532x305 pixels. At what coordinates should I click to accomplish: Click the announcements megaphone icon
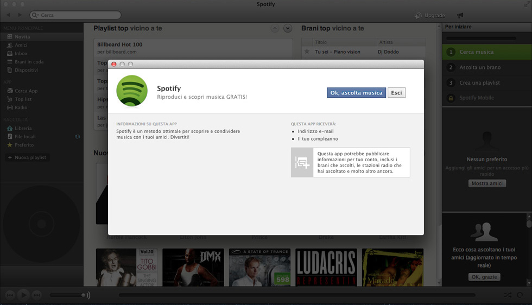460,15
